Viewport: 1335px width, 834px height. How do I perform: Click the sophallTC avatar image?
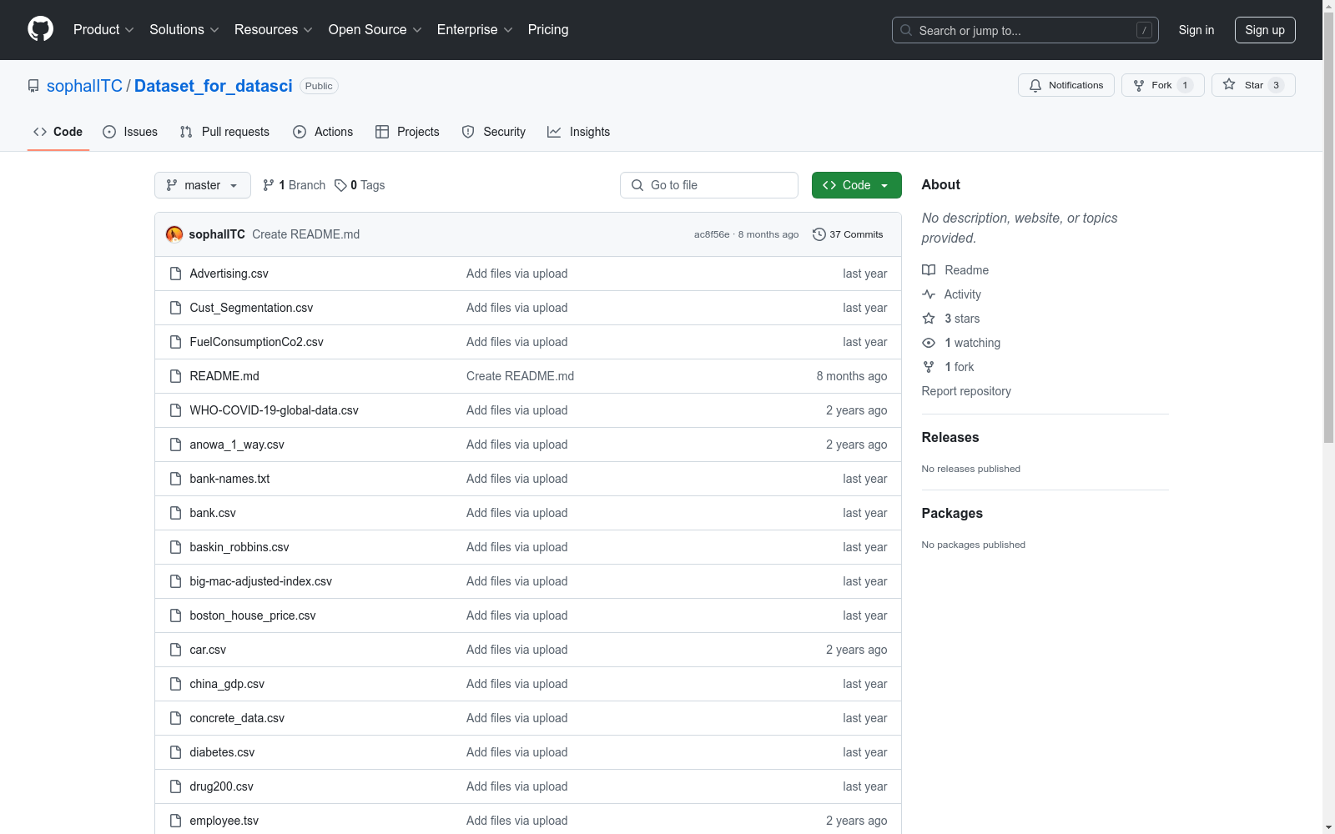(174, 234)
